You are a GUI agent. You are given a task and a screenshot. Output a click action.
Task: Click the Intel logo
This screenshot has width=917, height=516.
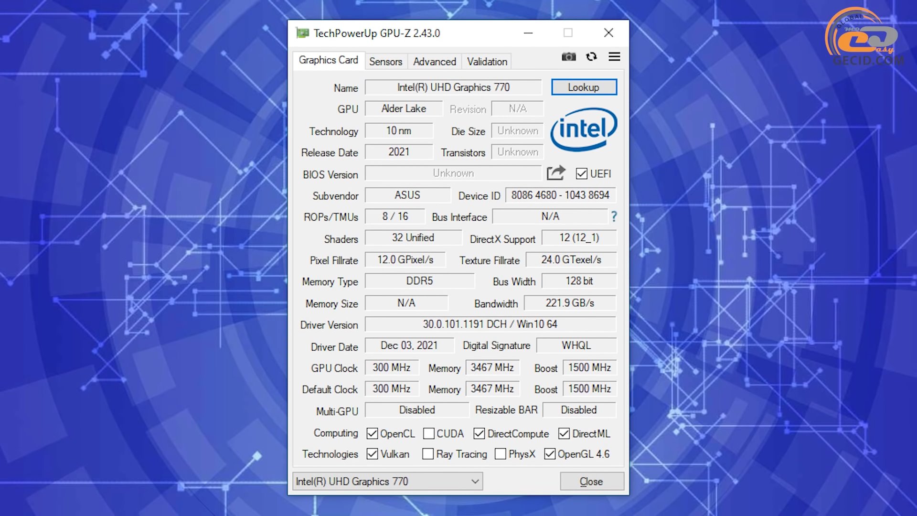(584, 129)
